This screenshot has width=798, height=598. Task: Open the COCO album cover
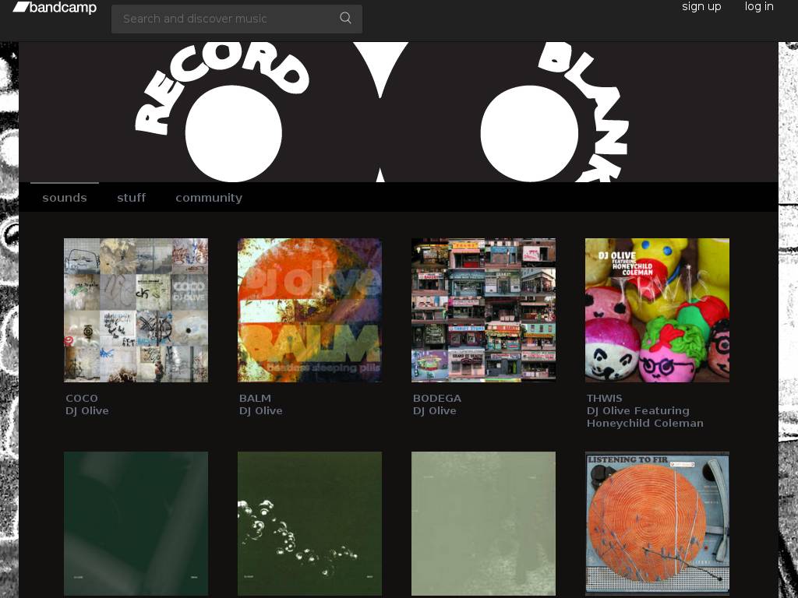(x=136, y=310)
